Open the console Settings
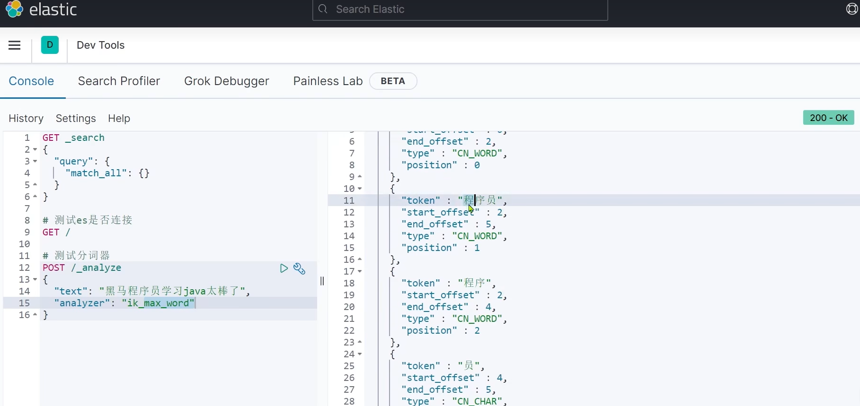The image size is (860, 406). click(x=76, y=118)
